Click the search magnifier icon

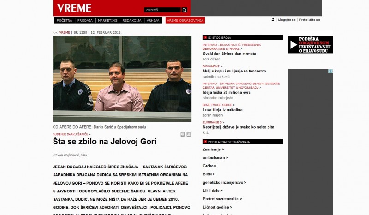tap(184, 10)
